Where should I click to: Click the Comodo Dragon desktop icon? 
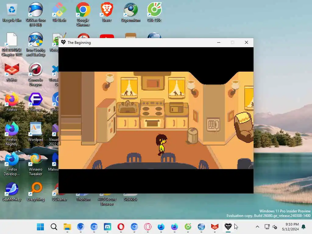click(x=35, y=74)
